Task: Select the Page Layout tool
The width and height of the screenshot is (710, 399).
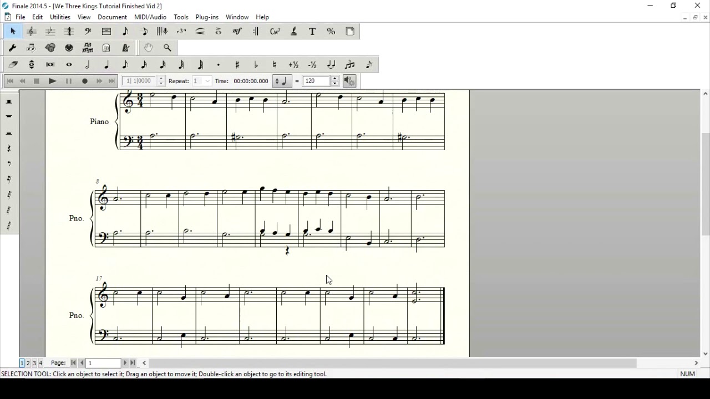Action: [x=350, y=32]
